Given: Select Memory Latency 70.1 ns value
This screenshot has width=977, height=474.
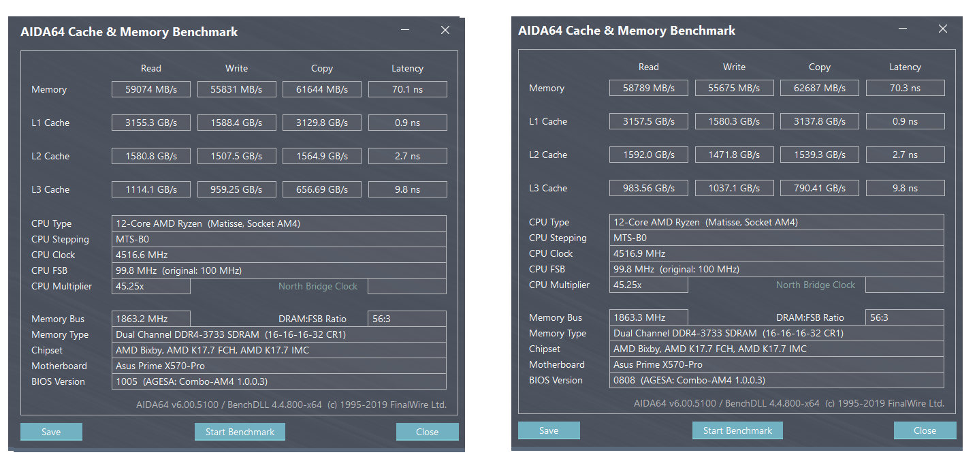Looking at the screenshot, I should 408,89.
